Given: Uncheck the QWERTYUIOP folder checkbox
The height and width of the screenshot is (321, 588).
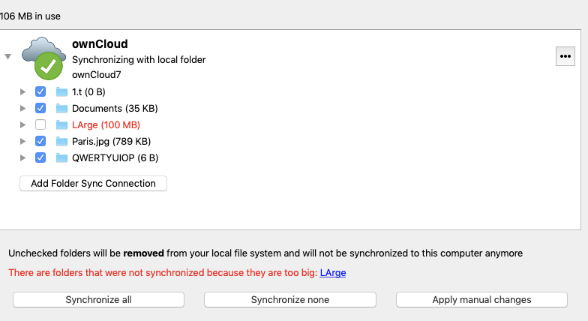Looking at the screenshot, I should click(40, 157).
